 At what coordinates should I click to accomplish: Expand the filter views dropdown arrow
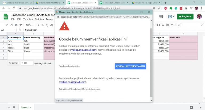click(175, 25)
